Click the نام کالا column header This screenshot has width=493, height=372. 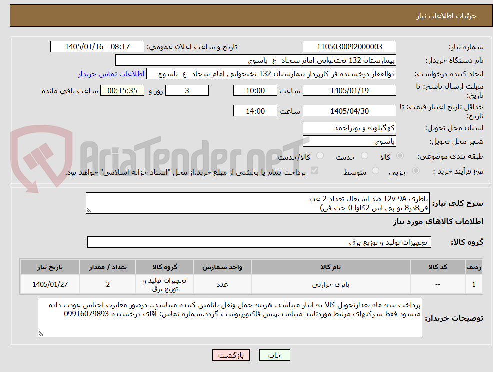[330, 267]
